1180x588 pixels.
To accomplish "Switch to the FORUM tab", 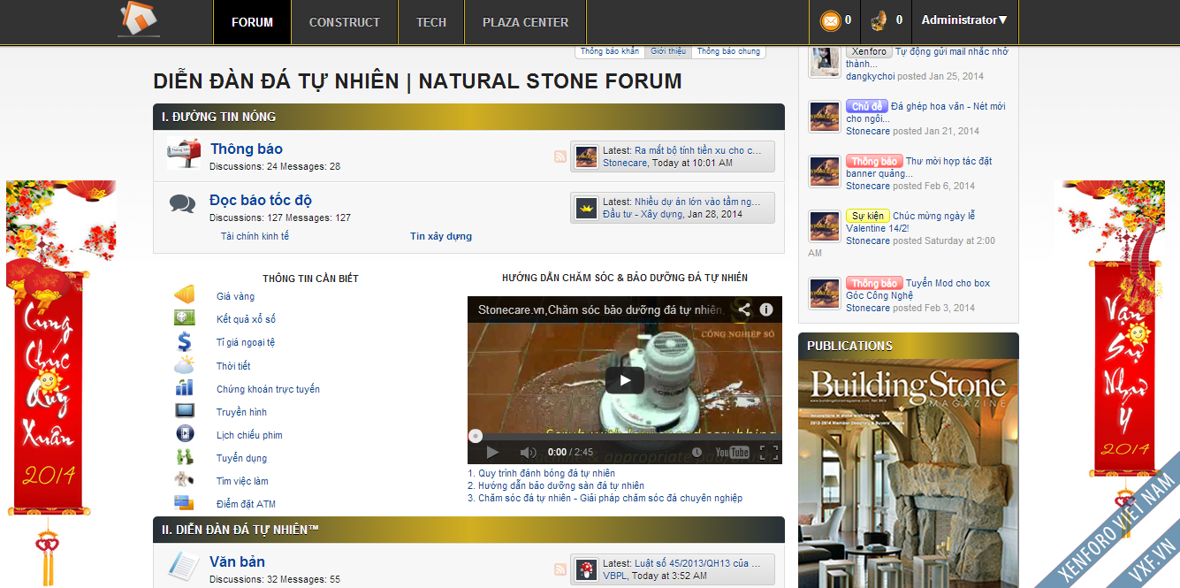I will point(252,22).
